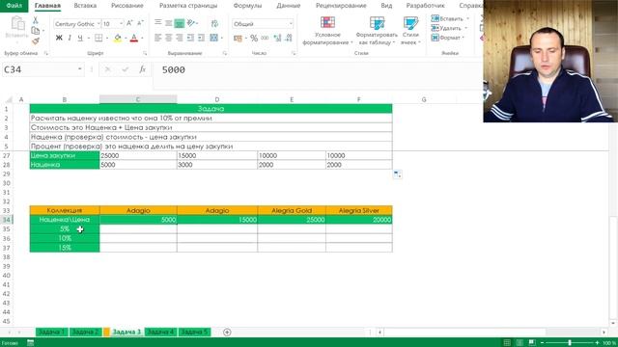Open Стили ячеек gallery
The height and width of the screenshot is (347, 618).
coord(410,31)
